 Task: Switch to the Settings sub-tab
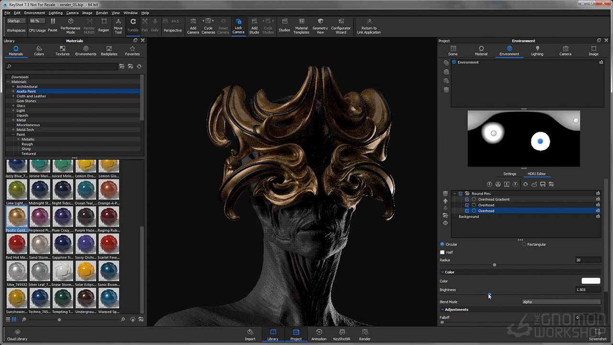510,174
